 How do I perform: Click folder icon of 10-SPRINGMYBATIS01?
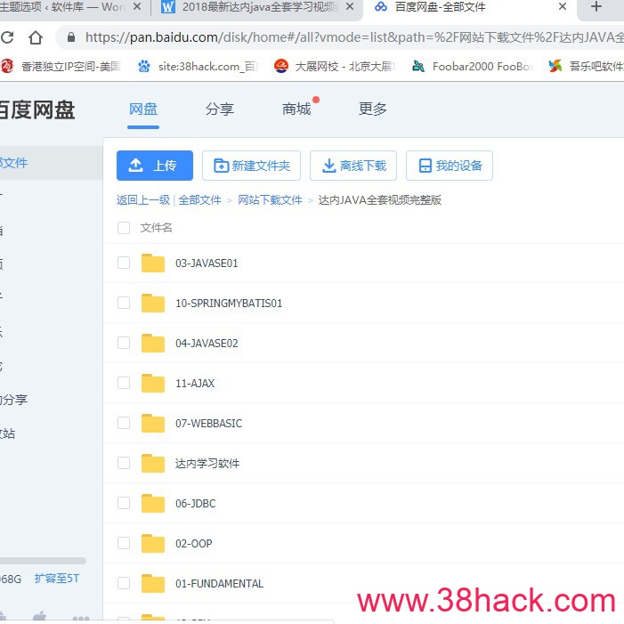tap(153, 304)
